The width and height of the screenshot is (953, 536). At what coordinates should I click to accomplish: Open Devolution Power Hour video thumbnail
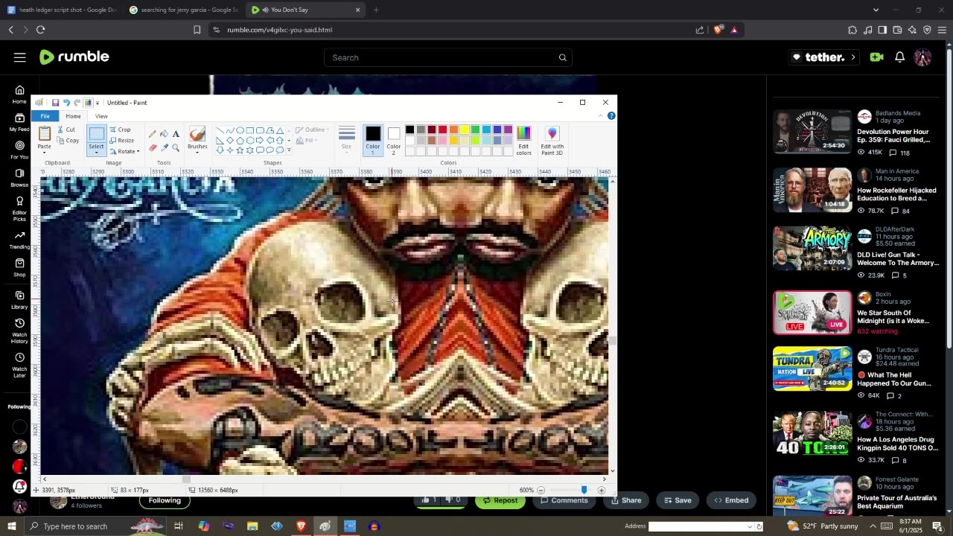pos(812,132)
